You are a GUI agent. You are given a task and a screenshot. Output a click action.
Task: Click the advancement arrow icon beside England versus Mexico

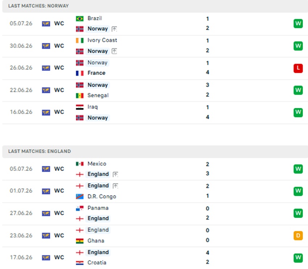115,174
